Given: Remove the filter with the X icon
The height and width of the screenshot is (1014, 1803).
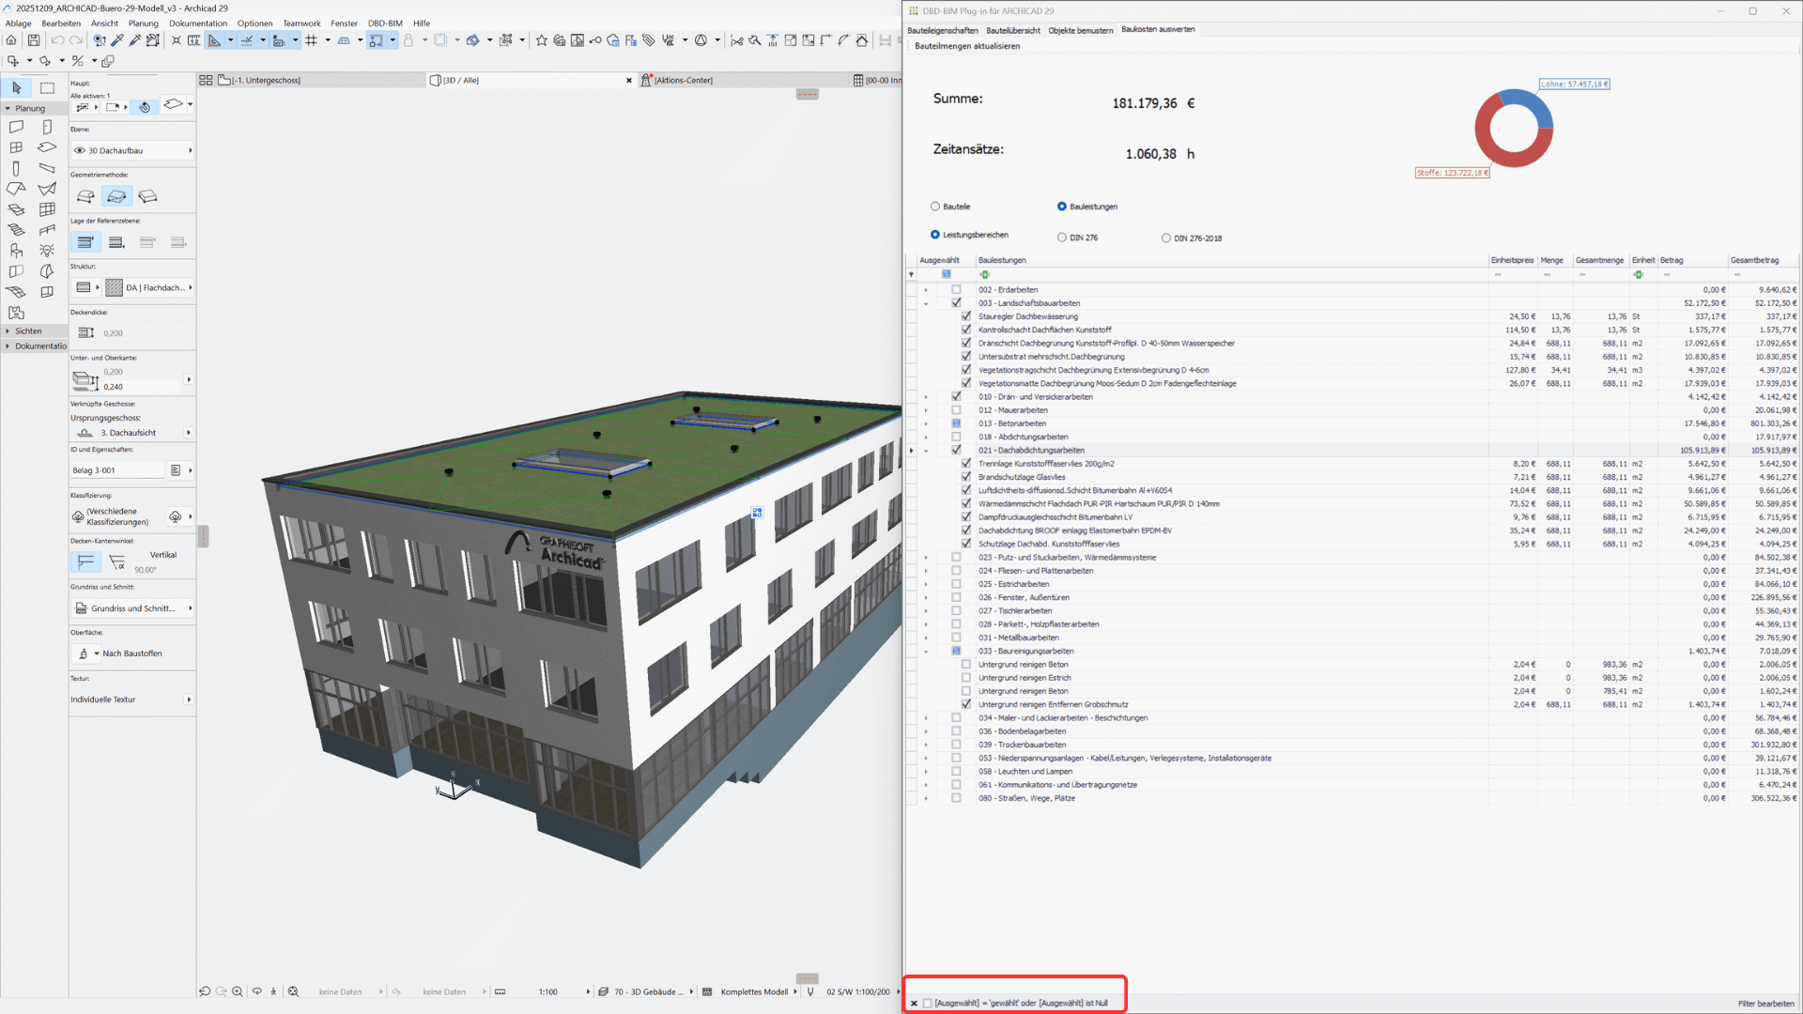Looking at the screenshot, I should click(x=914, y=1004).
